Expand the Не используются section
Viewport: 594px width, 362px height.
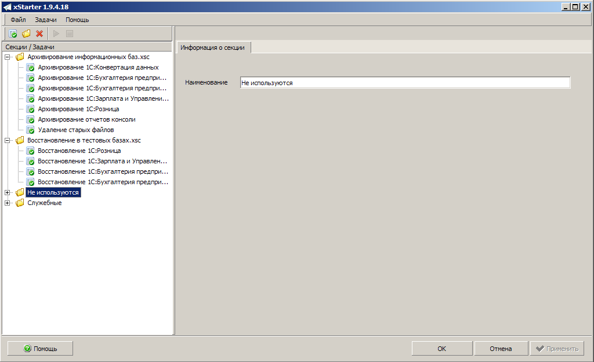click(x=7, y=192)
